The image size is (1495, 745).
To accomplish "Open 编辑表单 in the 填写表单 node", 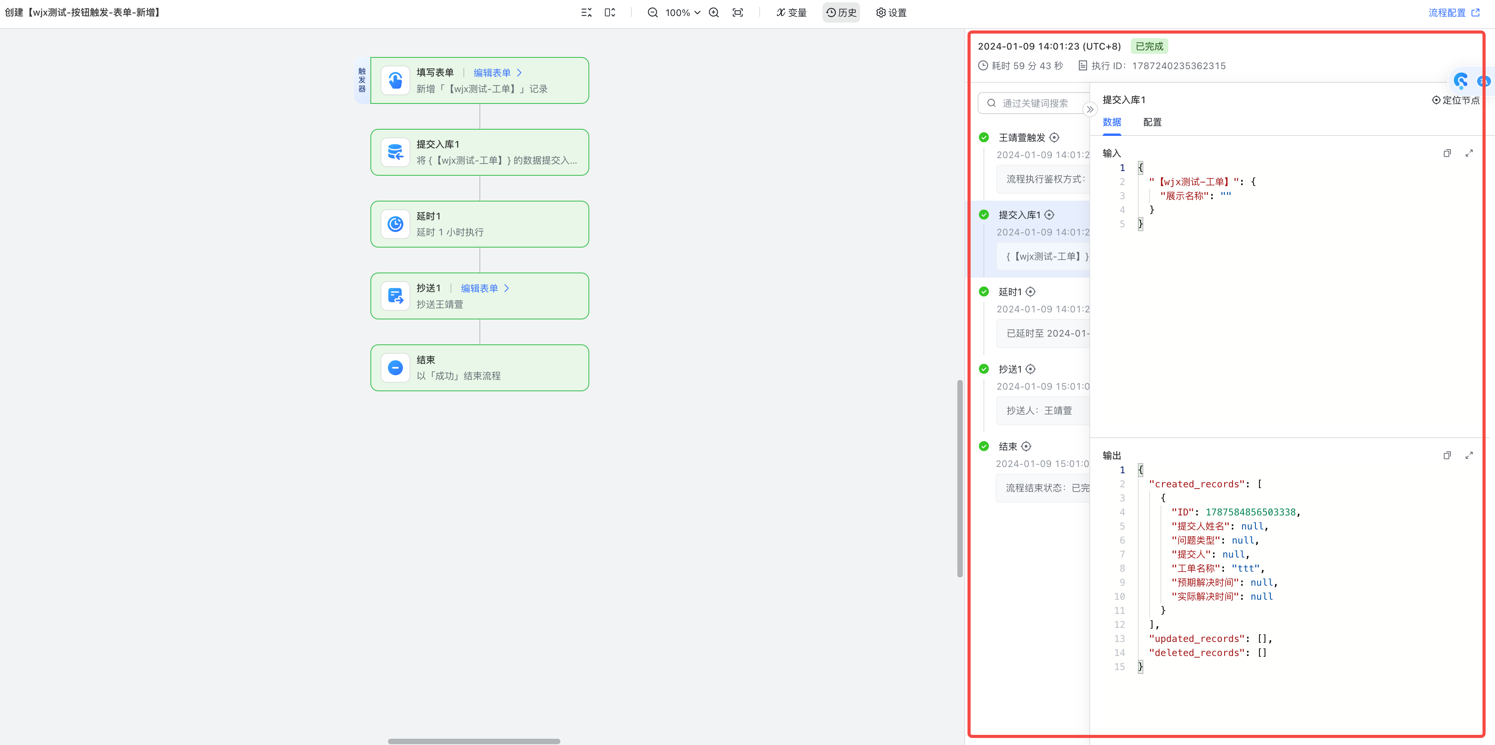I will coord(497,73).
